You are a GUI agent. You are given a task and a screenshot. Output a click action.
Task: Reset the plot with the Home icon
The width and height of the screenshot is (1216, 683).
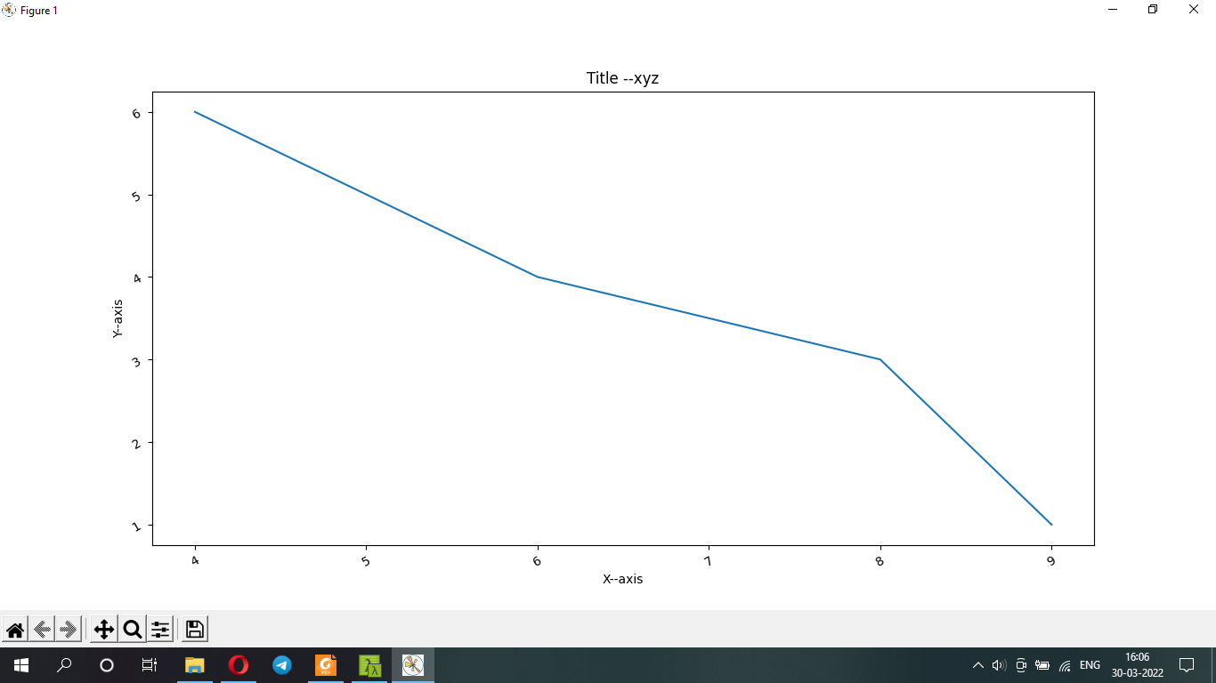15,629
